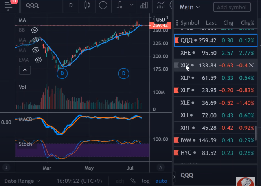The image size is (261, 186).
Task: Show the hidden MA indicator above EMA
Action: click(x=35, y=50)
